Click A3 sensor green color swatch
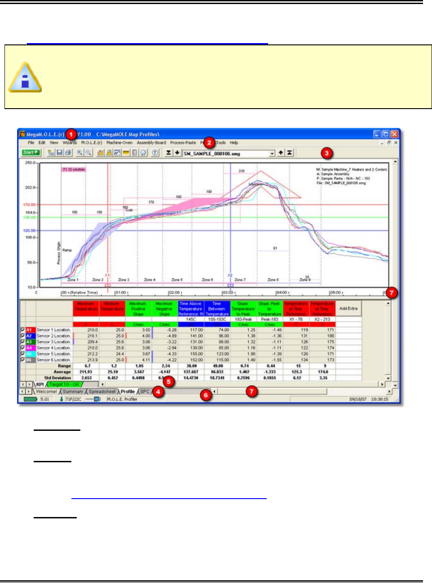This screenshot has height=583, width=432. [x=30, y=342]
